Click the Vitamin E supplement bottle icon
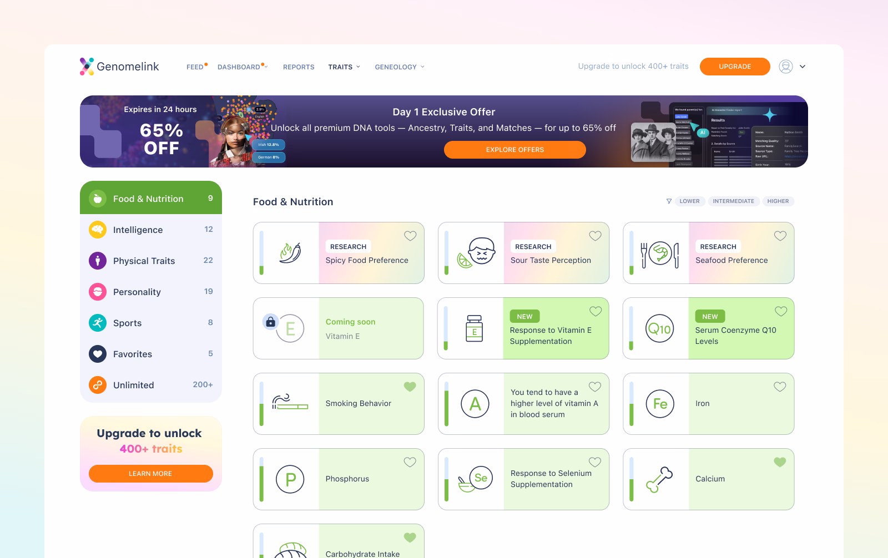Viewport: 888px width, 558px height. coord(475,328)
